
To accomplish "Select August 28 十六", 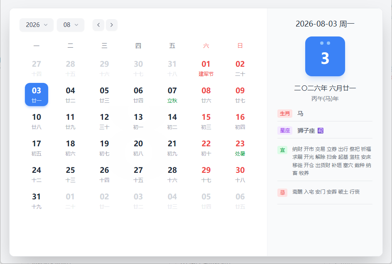I will pyautogui.click(x=172, y=174).
